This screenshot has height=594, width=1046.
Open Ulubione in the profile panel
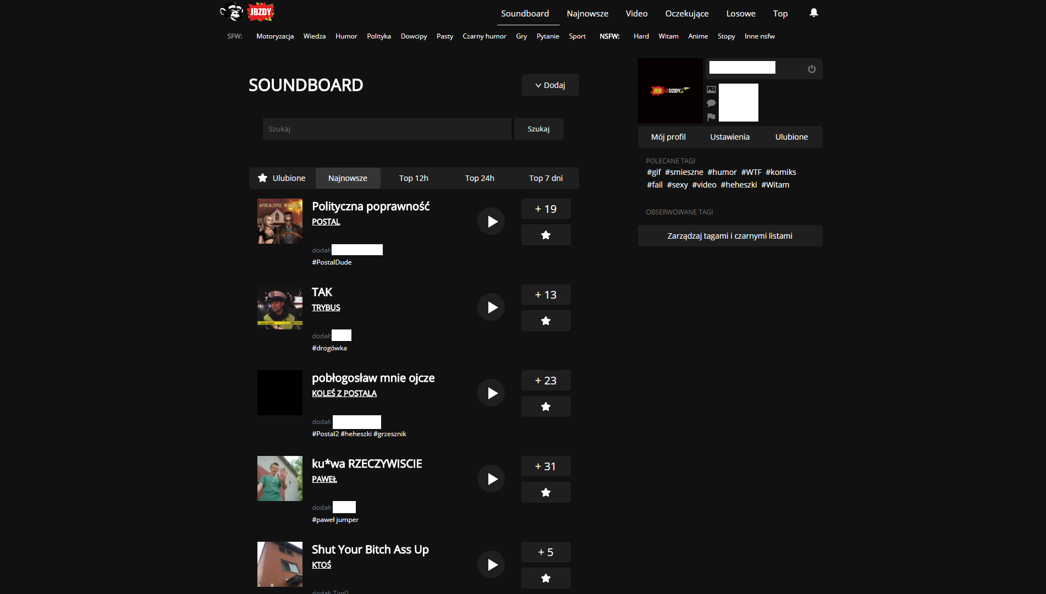[791, 137]
